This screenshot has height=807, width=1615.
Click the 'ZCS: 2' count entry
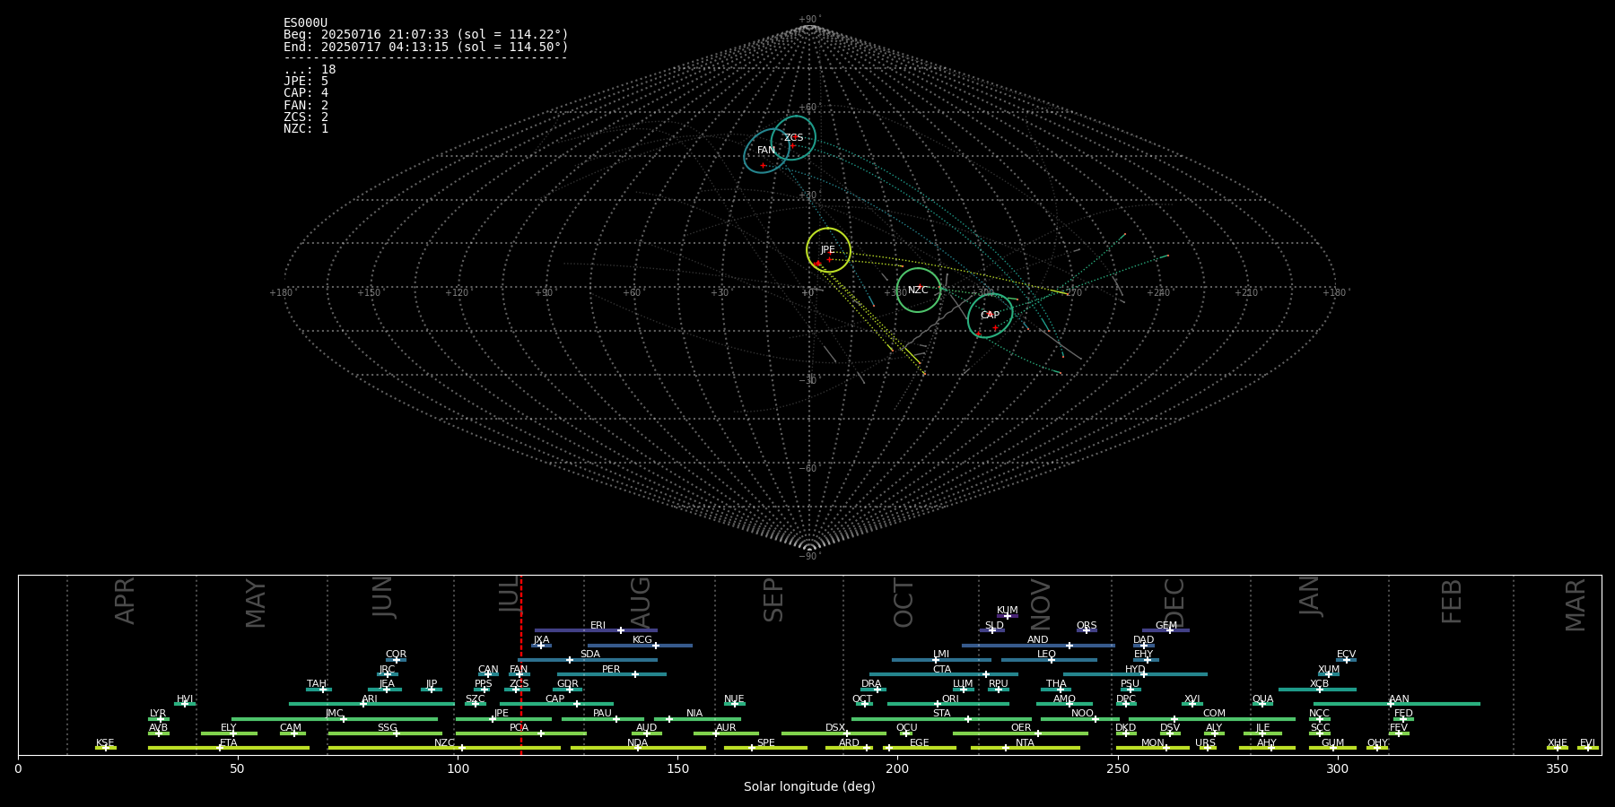[x=306, y=117]
